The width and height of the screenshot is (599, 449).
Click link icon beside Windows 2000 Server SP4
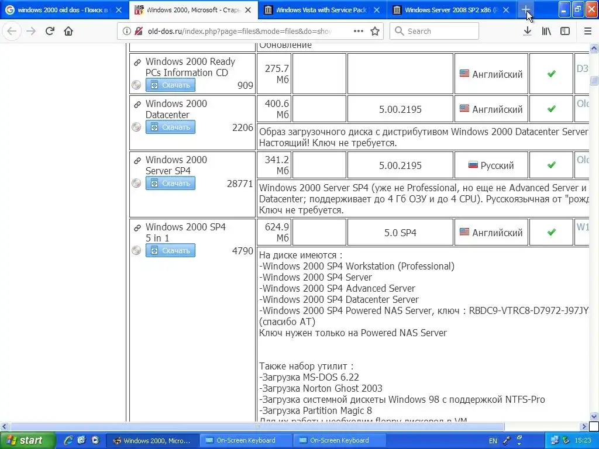pyautogui.click(x=137, y=160)
